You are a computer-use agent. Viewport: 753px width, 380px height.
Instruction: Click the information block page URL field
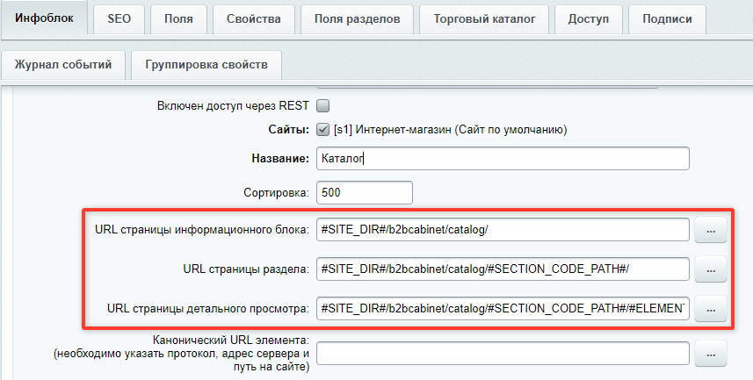click(x=503, y=230)
